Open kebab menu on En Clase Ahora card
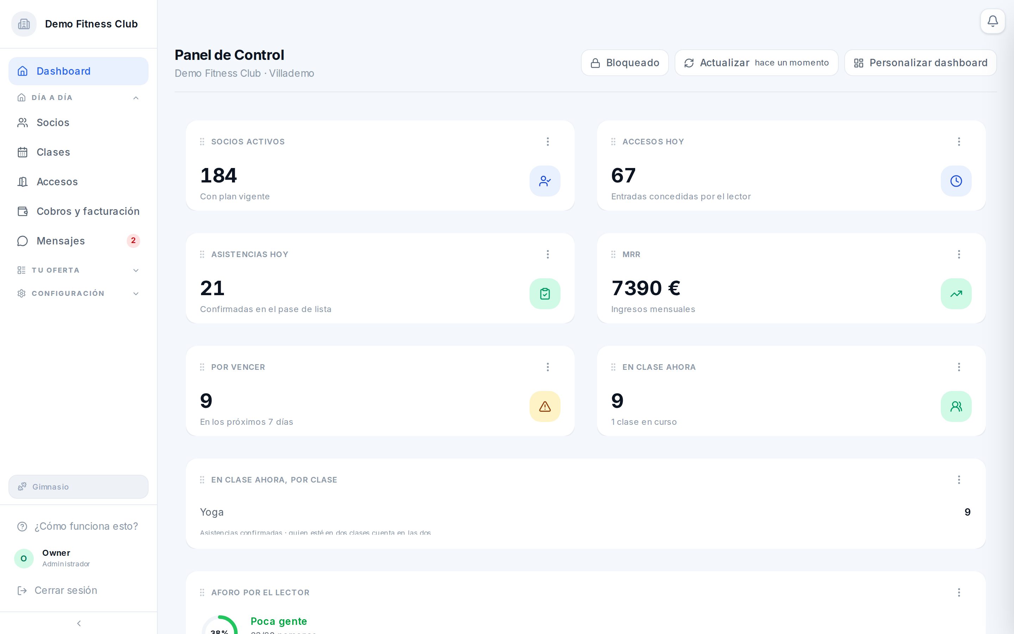This screenshot has height=634, width=1014. click(959, 367)
